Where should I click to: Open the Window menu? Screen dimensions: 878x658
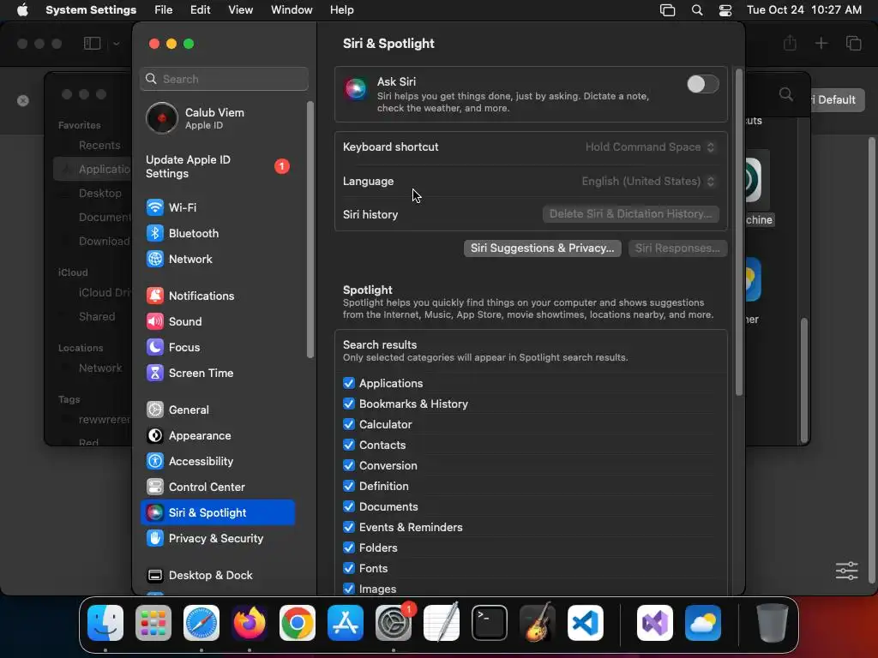292,10
